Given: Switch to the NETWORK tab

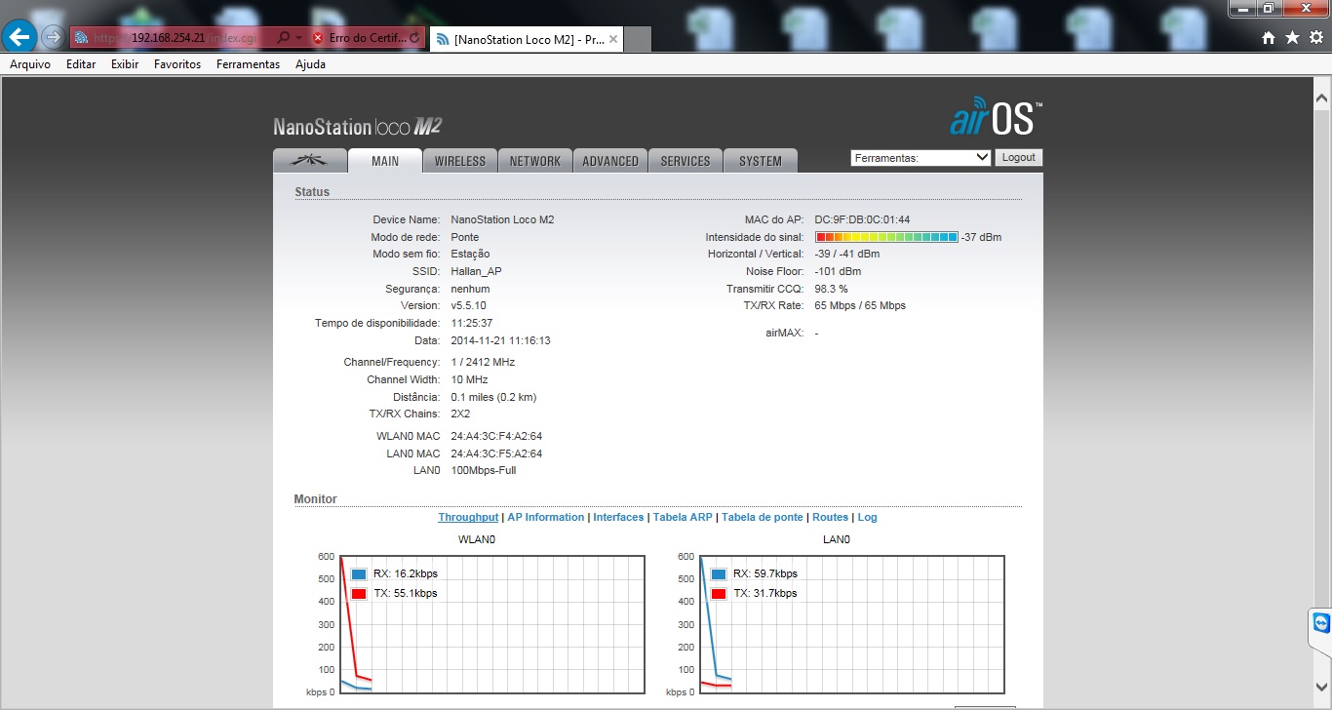Looking at the screenshot, I should pos(535,161).
